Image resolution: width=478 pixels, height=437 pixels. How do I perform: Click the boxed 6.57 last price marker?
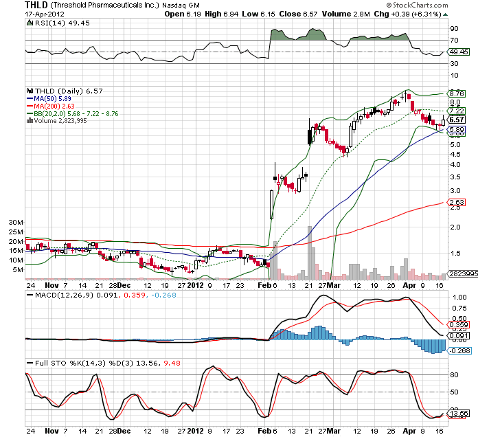click(x=457, y=120)
